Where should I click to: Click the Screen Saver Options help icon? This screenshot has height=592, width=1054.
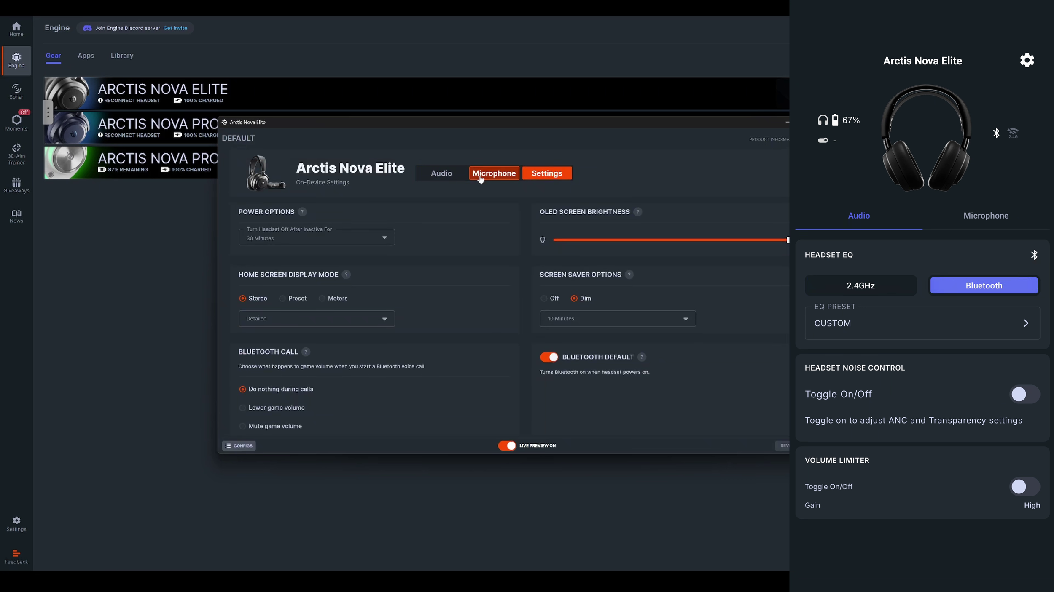(629, 275)
